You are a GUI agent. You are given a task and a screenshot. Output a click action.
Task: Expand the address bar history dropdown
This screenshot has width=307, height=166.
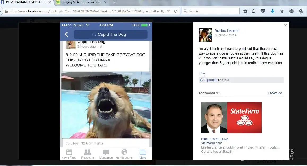[x=168, y=11]
